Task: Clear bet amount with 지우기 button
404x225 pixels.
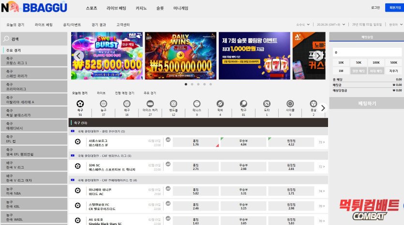Action: pyautogui.click(x=393, y=70)
